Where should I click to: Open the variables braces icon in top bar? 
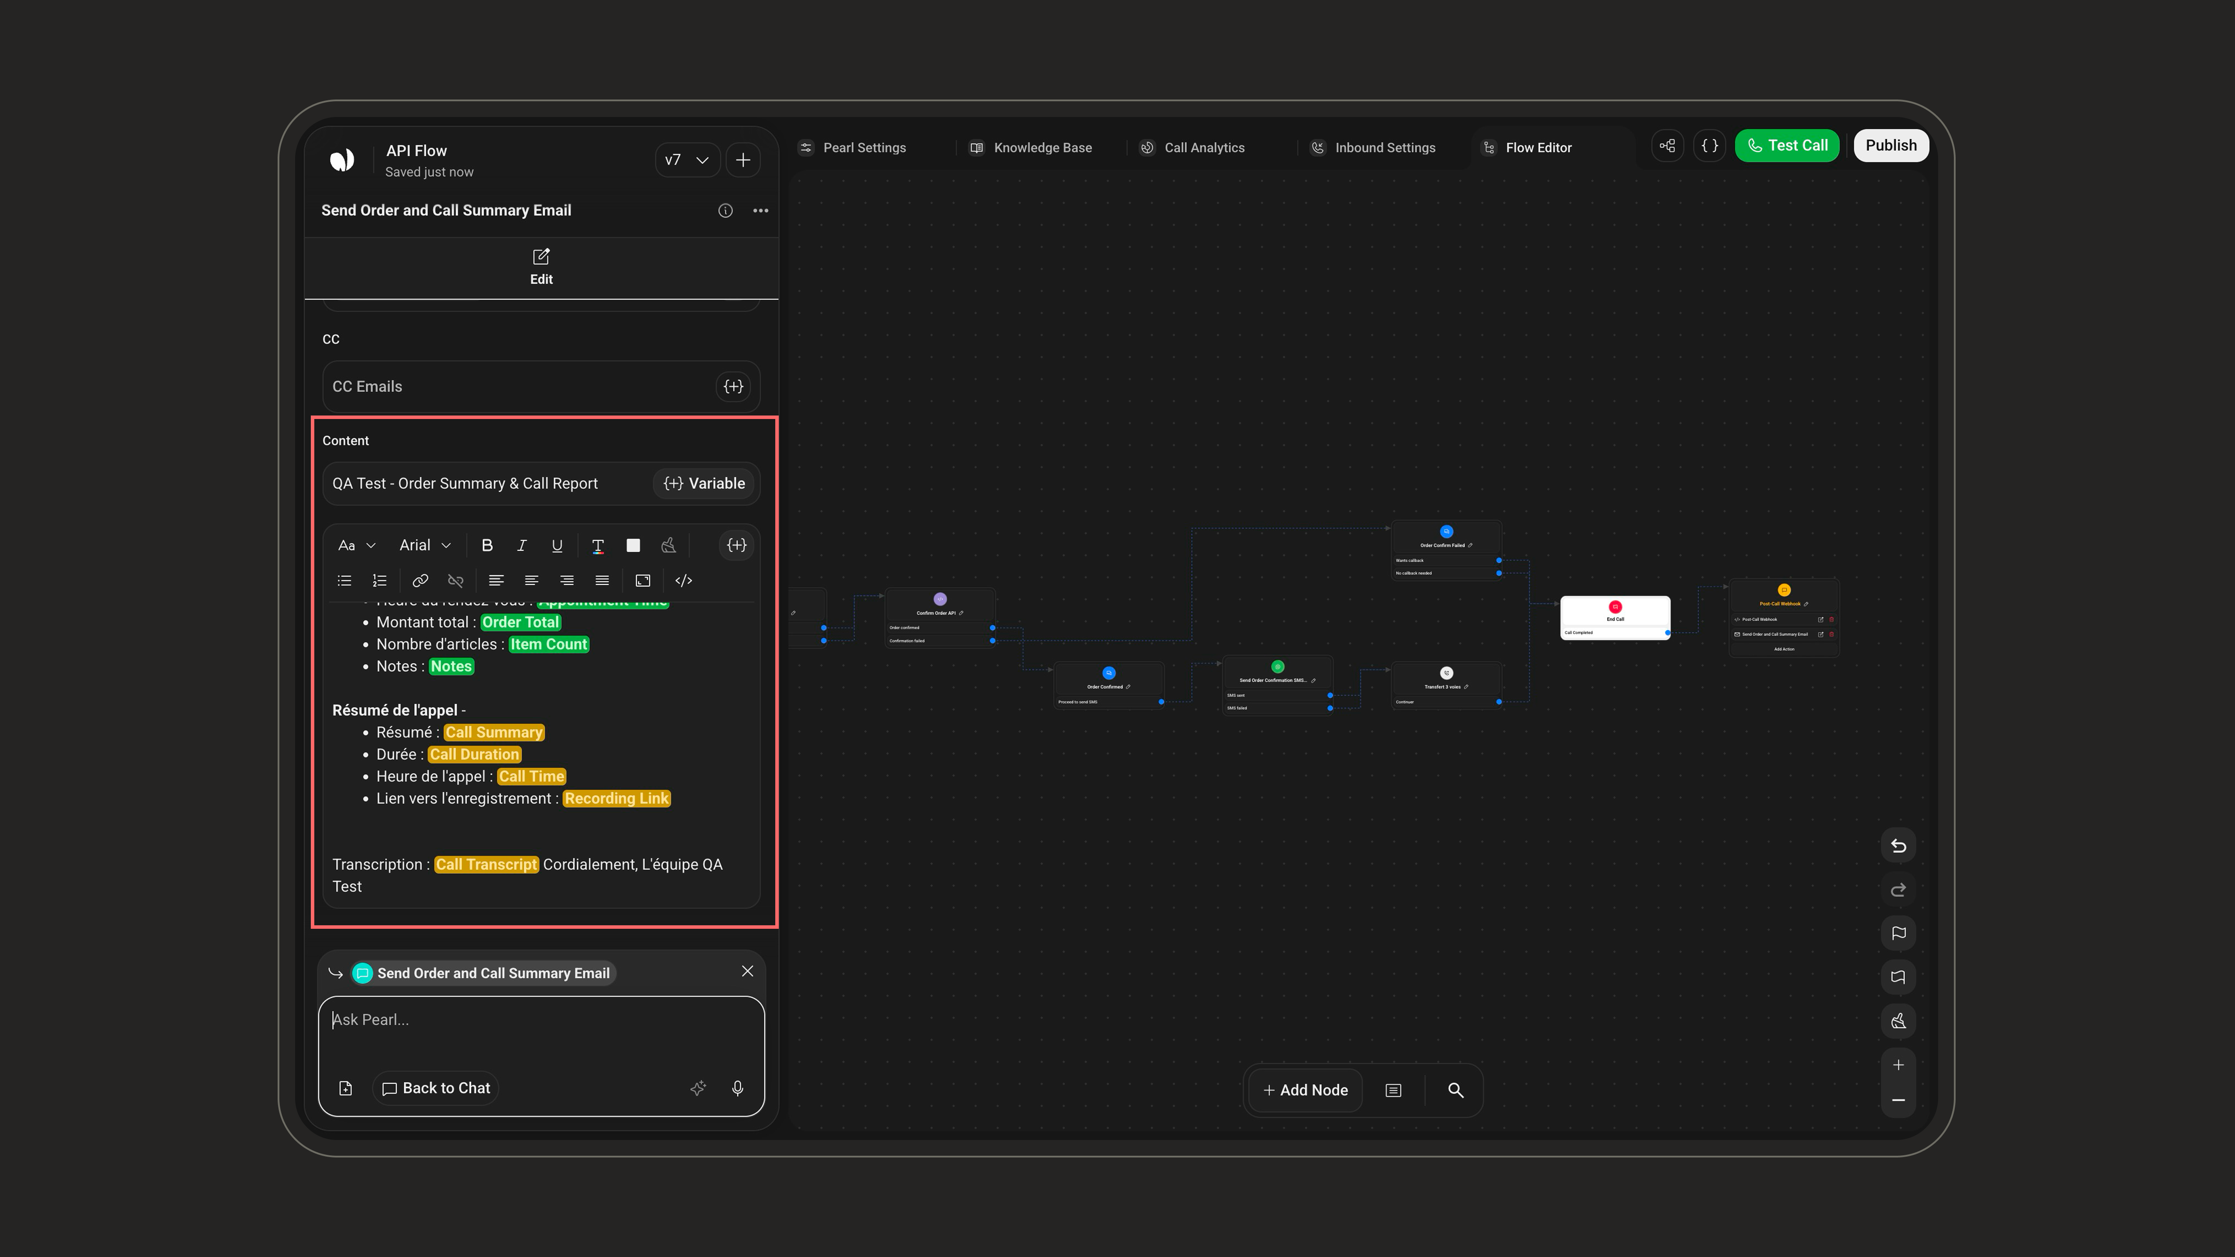1710,146
